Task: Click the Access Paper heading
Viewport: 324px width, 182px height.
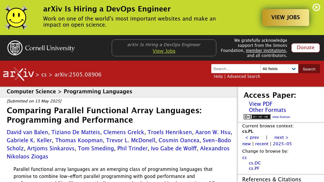Action: 270,95
